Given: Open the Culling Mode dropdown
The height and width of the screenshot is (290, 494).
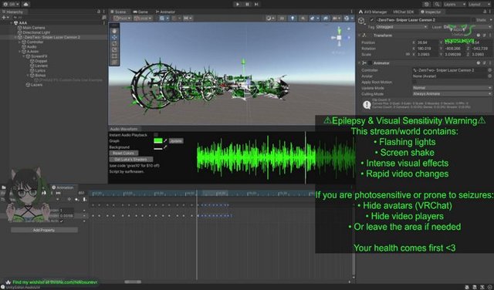Looking at the screenshot, I should [452, 94].
